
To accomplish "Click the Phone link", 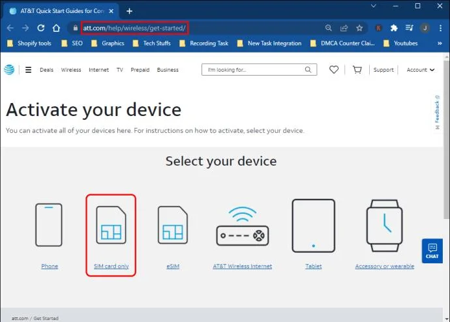I will point(50,266).
